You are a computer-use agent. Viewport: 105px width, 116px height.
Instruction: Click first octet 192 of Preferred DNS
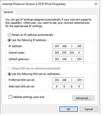point(57,80)
